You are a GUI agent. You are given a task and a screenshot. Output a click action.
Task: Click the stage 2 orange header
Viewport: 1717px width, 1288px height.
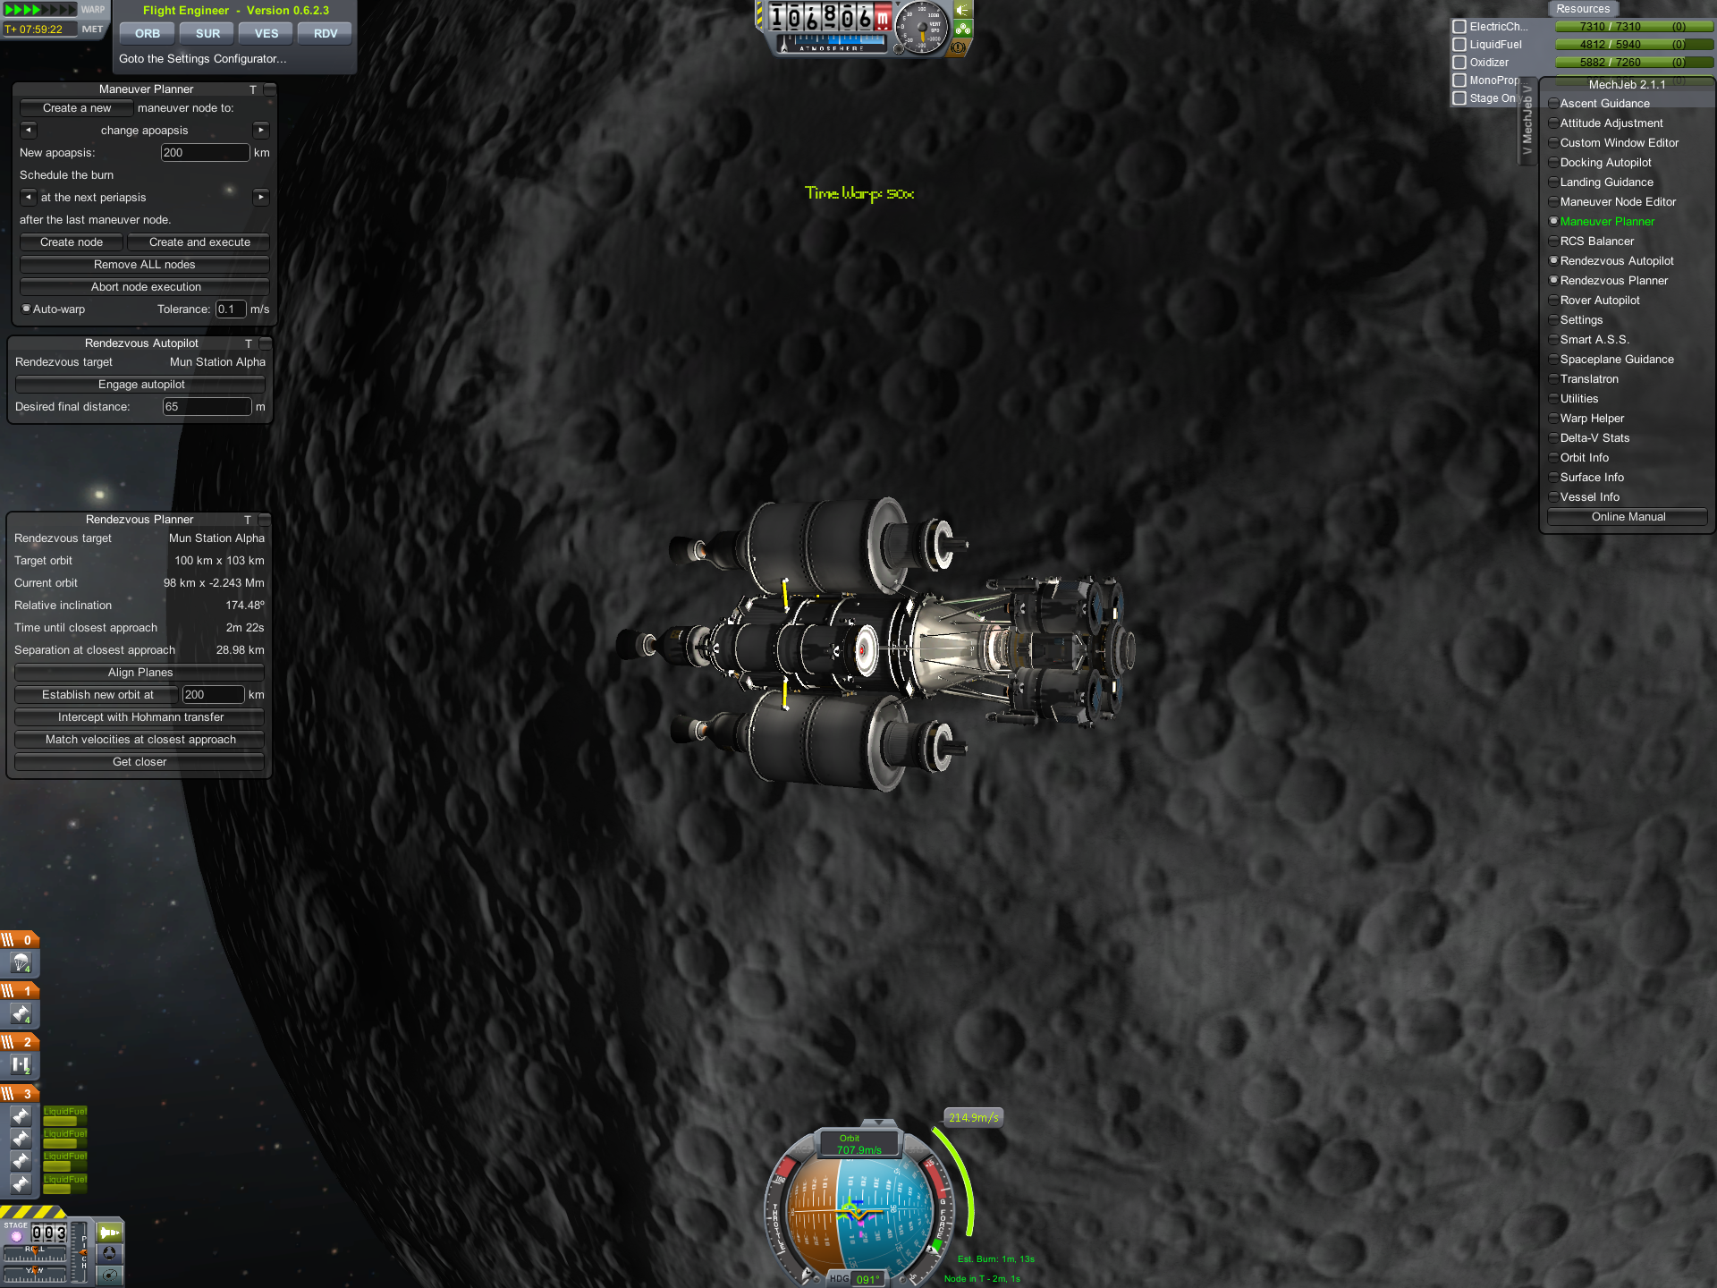[x=20, y=1042]
